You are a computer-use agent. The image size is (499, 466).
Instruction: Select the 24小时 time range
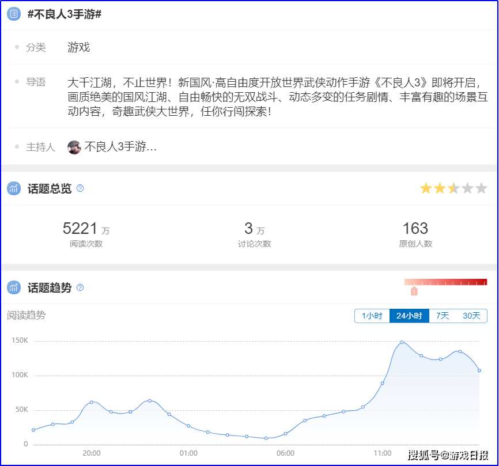(x=409, y=316)
